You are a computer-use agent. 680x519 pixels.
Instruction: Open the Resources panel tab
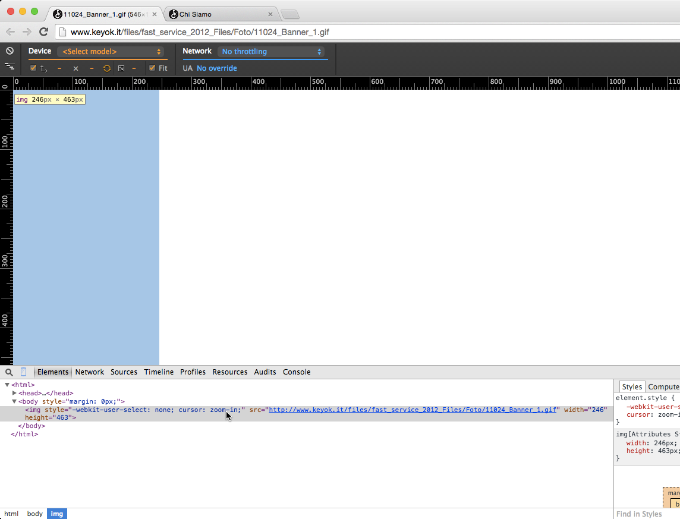tap(230, 372)
